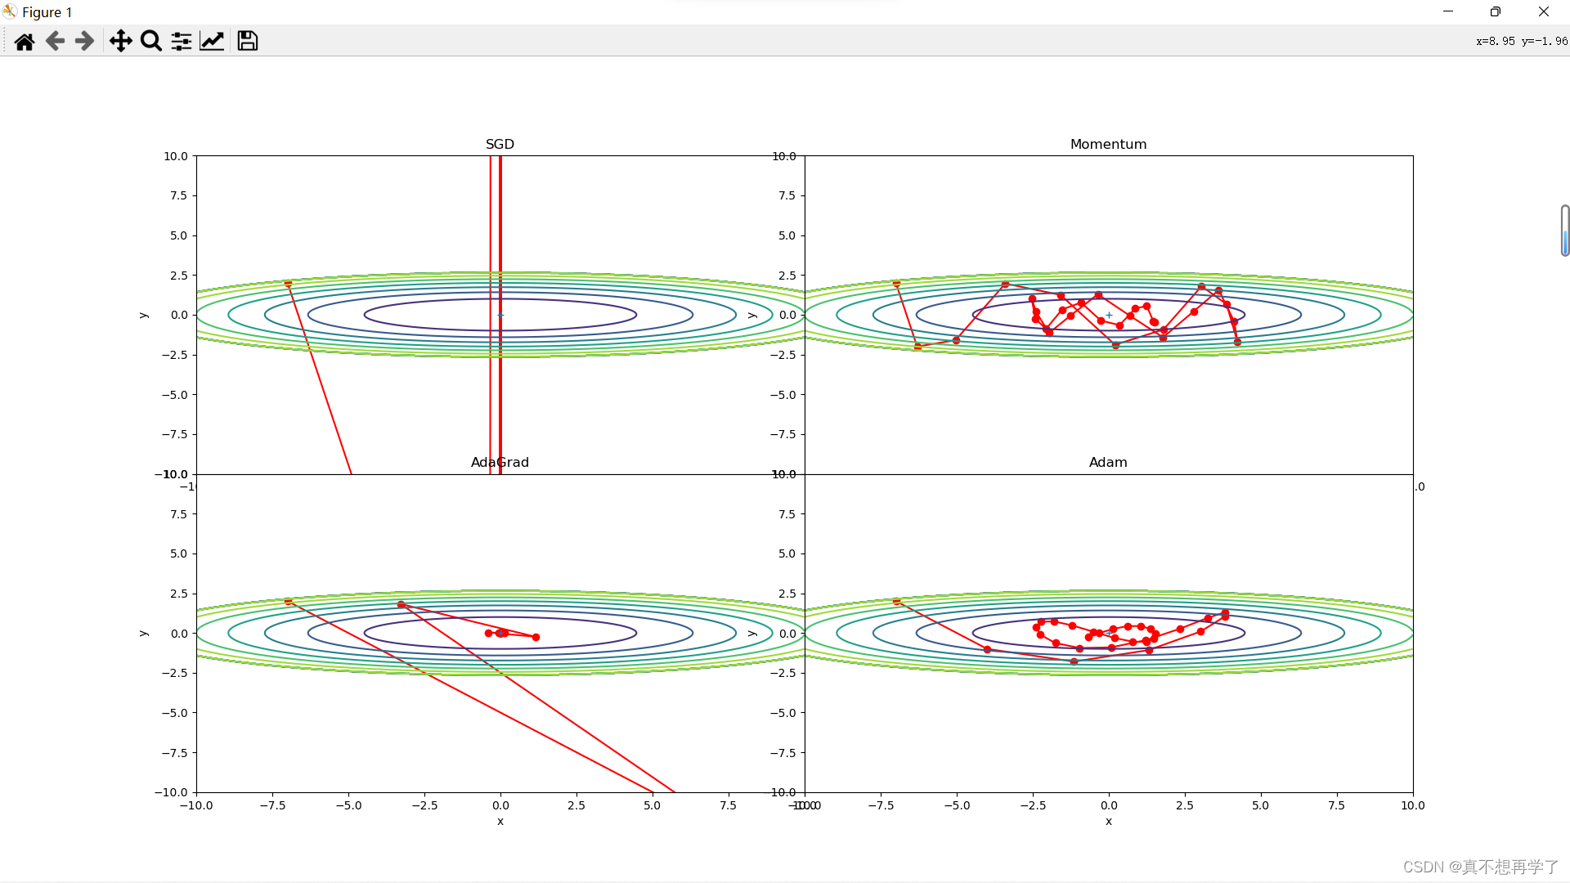Restore down the Figure 1 window
The height and width of the screenshot is (883, 1570).
(x=1495, y=11)
